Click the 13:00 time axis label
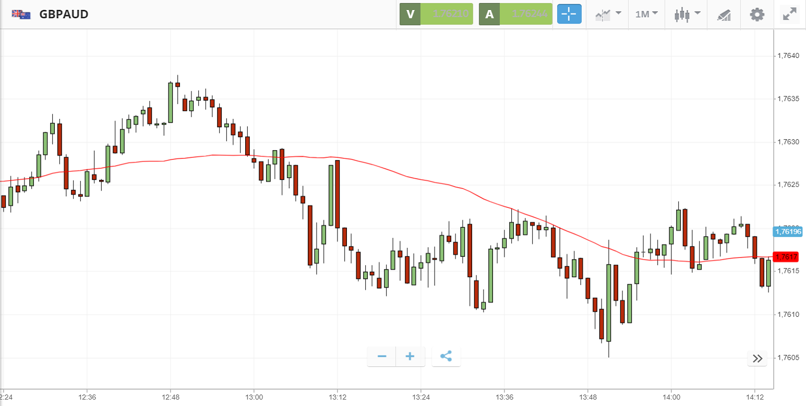 pos(254,396)
